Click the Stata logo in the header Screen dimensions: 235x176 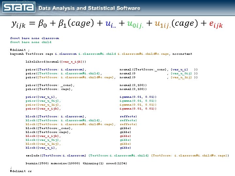(19, 7)
